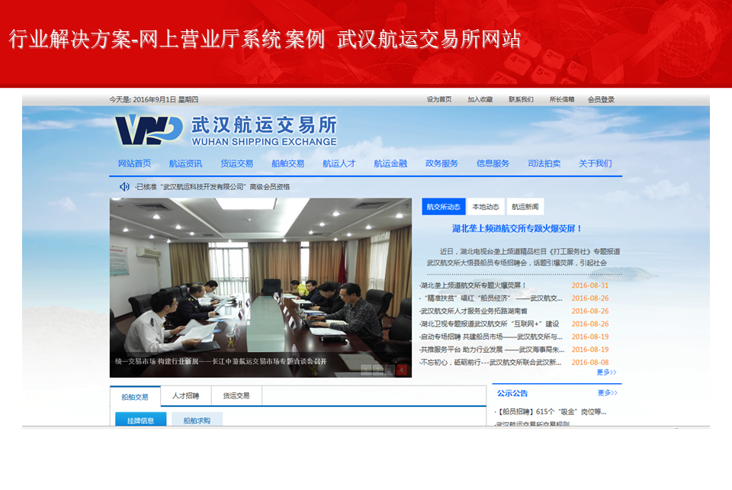Click 设为首页 in the top bar
This screenshot has height=490, width=732.
coord(439,99)
